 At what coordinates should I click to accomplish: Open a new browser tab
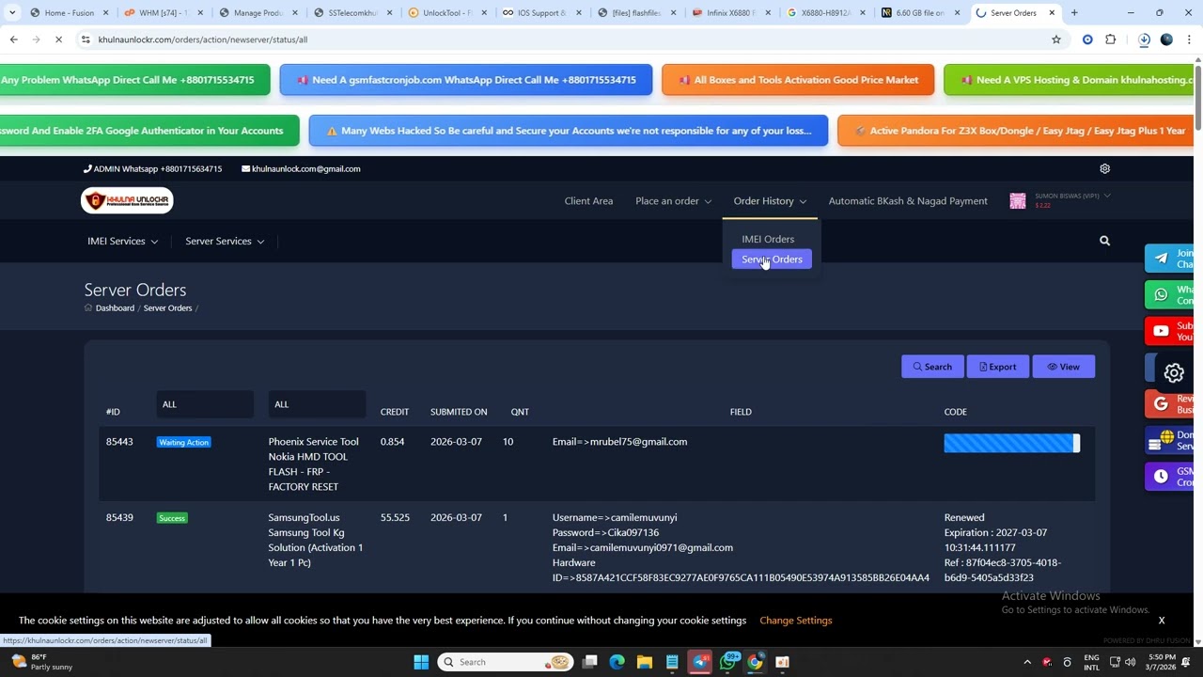coord(1074,13)
